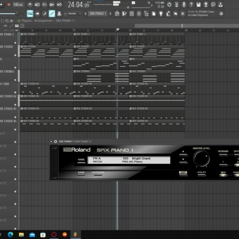Toggle the metronome icon
Image resolution: width=239 pixels, height=239 pixels.
(30, 4)
